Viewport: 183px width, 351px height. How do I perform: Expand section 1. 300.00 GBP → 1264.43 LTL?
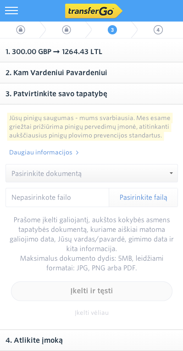[x=91, y=52]
